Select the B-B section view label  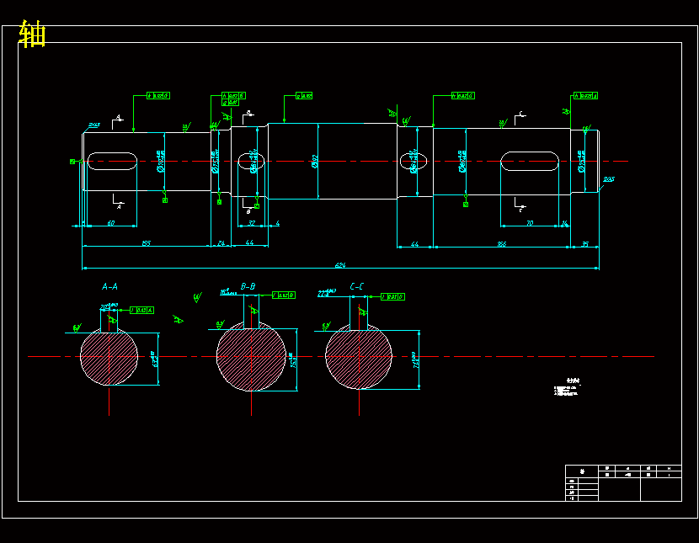pyautogui.click(x=248, y=286)
